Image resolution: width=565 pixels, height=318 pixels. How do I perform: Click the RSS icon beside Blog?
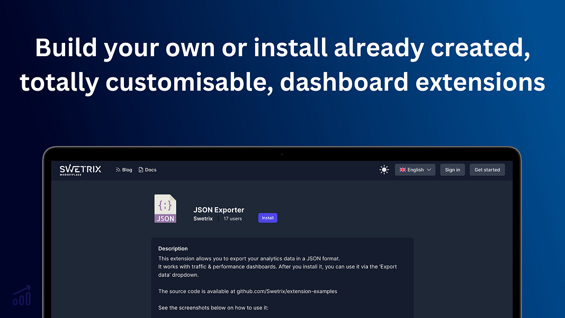pos(118,170)
